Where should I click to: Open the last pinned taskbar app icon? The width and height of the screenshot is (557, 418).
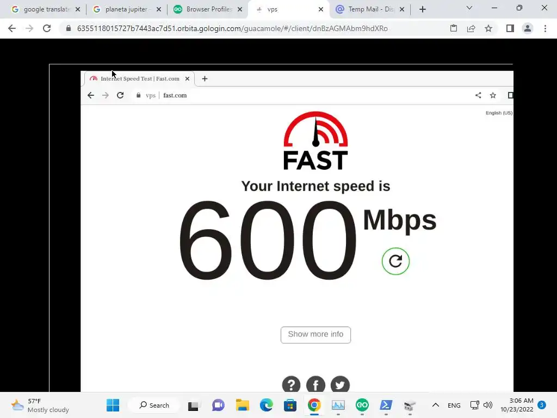point(410,405)
